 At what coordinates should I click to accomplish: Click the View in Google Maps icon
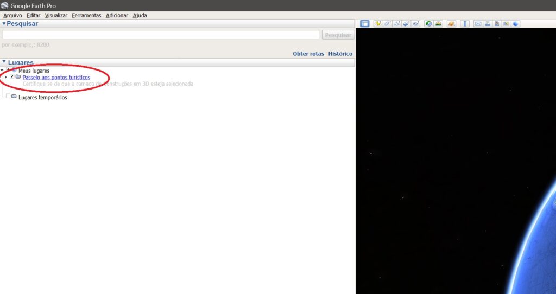click(507, 24)
